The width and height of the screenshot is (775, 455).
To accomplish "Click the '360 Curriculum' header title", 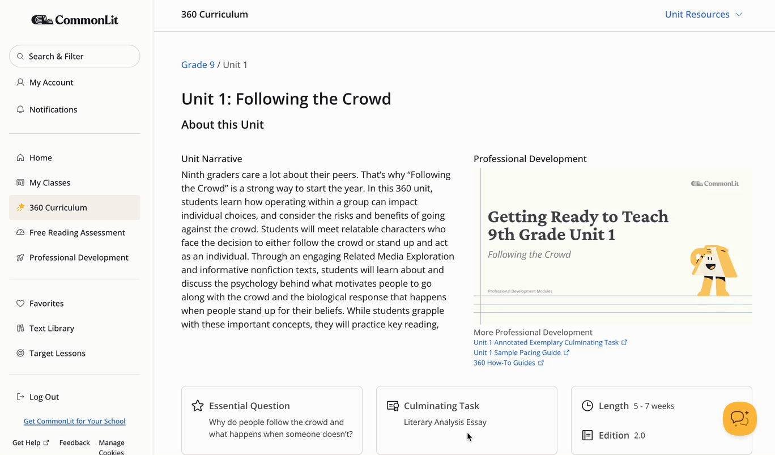I will coord(215,14).
